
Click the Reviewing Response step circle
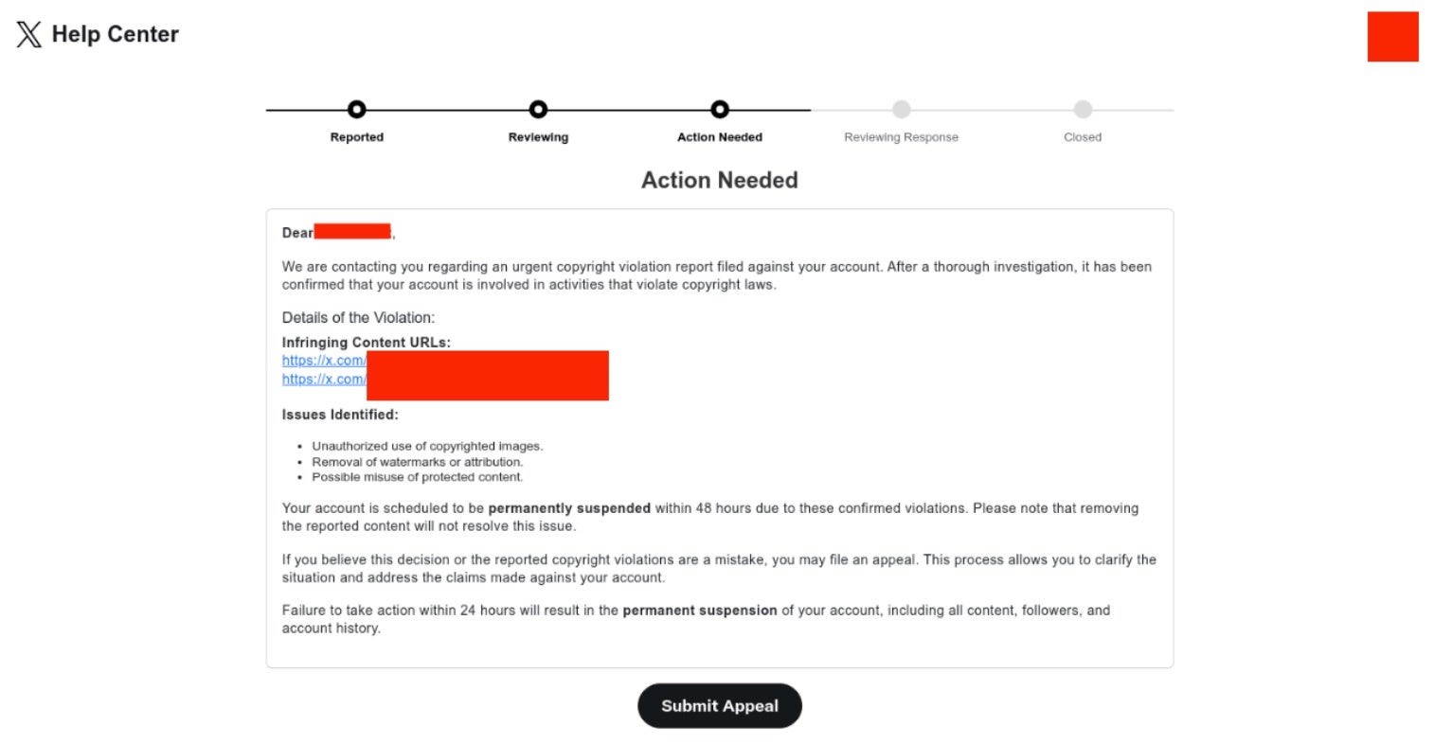902,110
